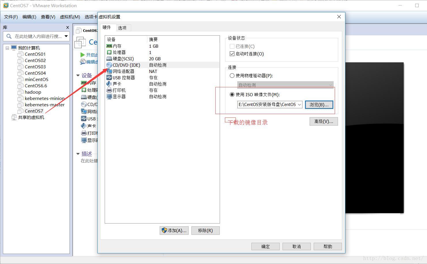The width and height of the screenshot is (427, 264).
Task: Click the My Computer (我的计算机) monitor icon
Action: pyautogui.click(x=14, y=48)
